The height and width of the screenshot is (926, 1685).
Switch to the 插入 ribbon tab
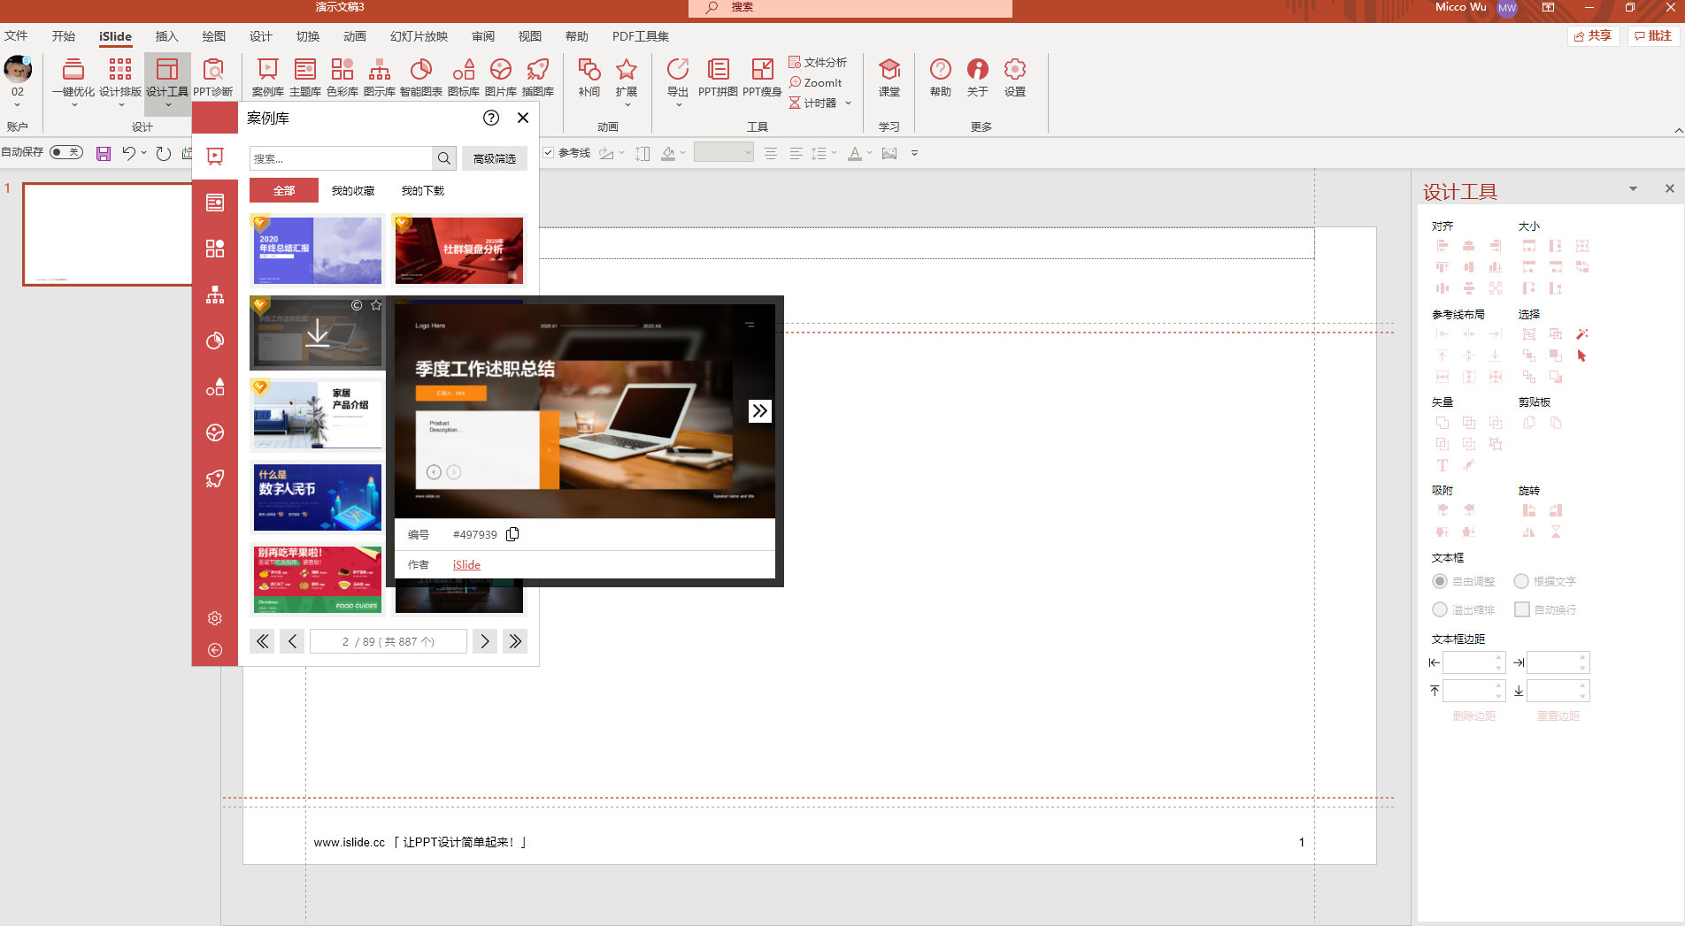pos(166,36)
